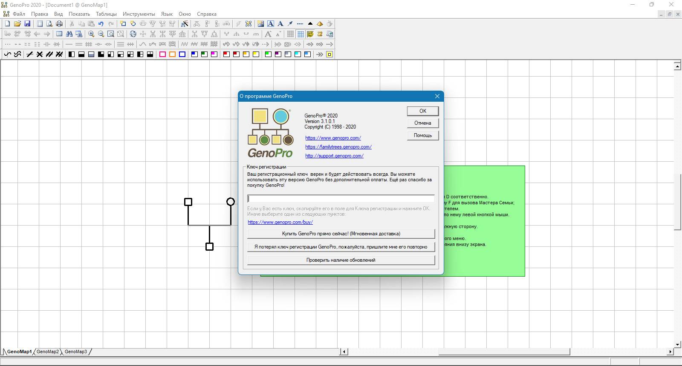
Task: Choose the black X cross marker icon
Action: click(40, 54)
